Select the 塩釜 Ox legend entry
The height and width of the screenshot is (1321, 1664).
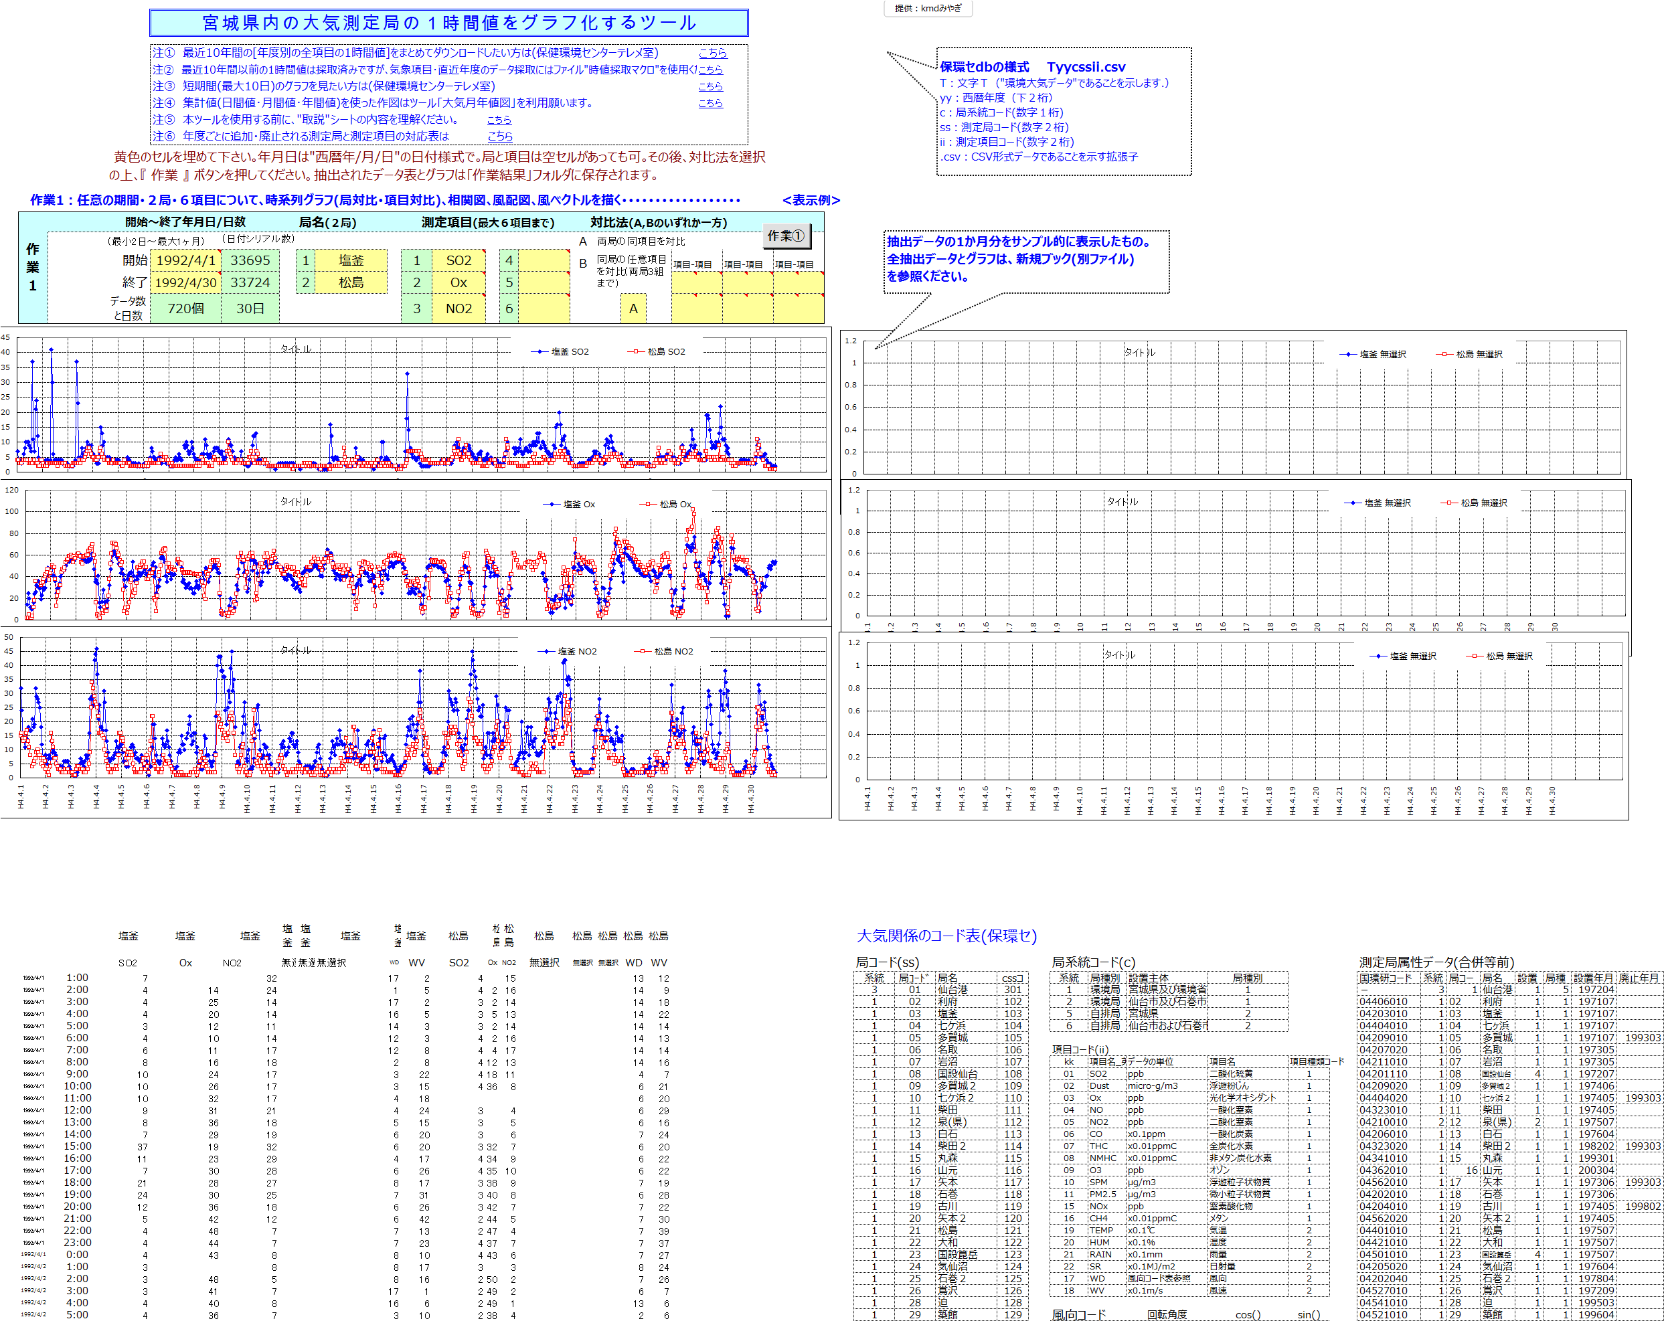pyautogui.click(x=570, y=505)
